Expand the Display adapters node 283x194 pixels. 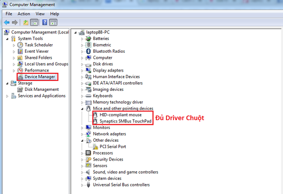(82, 71)
